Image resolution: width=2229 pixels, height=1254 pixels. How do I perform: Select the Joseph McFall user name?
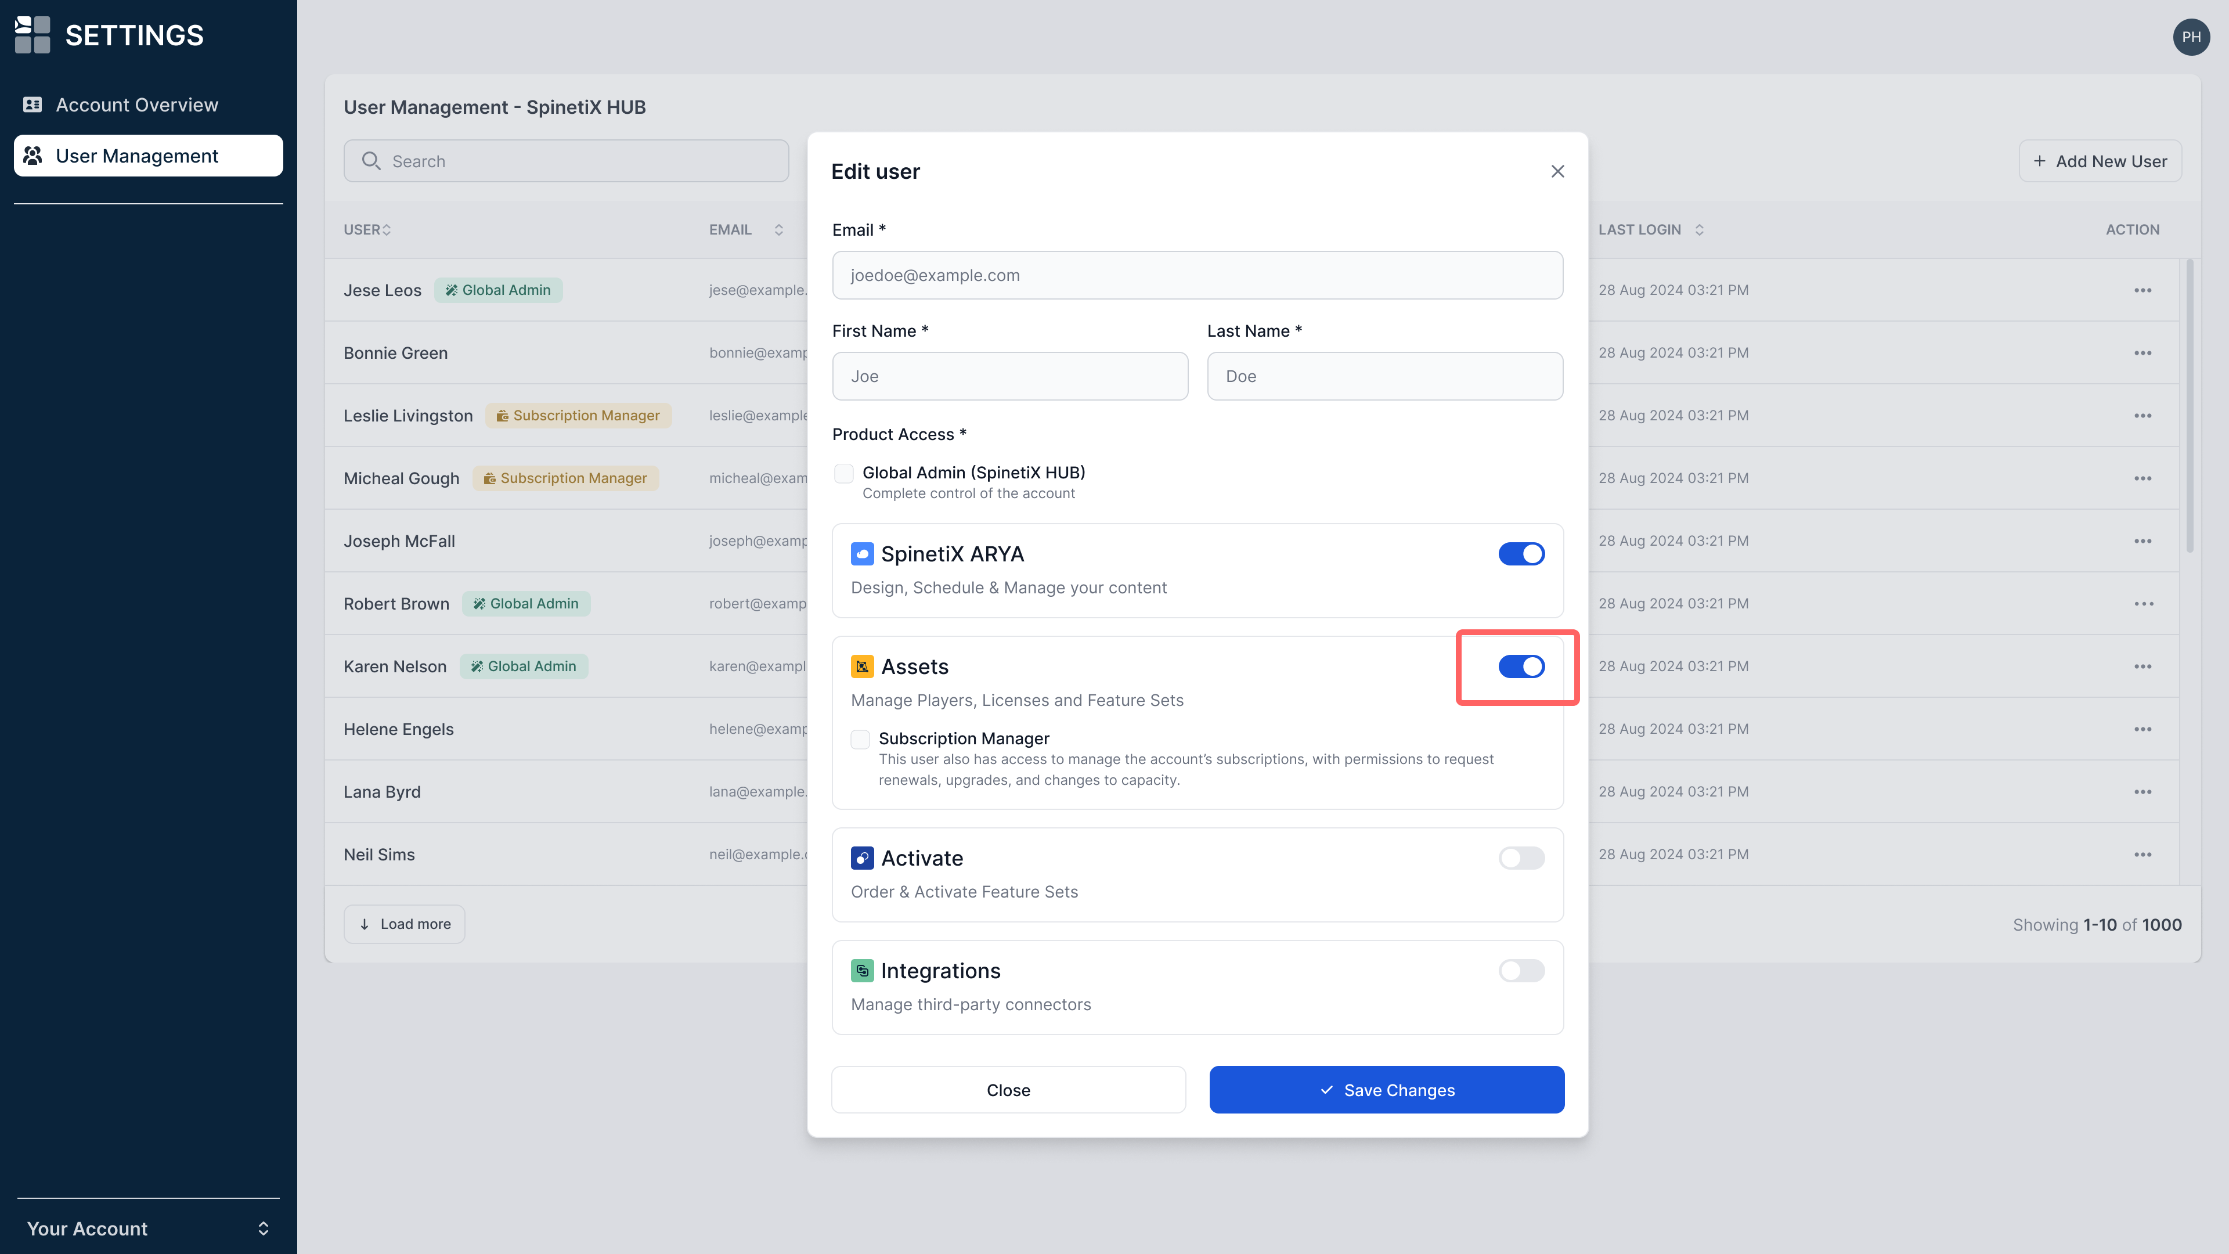click(x=399, y=541)
